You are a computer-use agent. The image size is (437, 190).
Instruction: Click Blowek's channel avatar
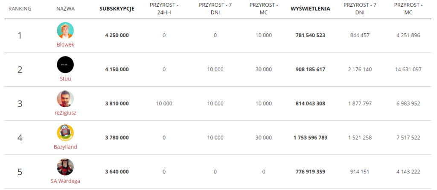(65, 30)
